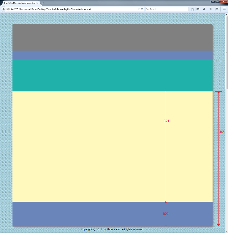Select the index.html browser tab

pos(19,3)
